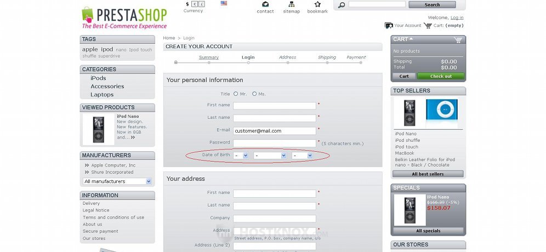This screenshot has height=252, width=546.
Task: Click the 'apple' tag
Action: (x=90, y=49)
